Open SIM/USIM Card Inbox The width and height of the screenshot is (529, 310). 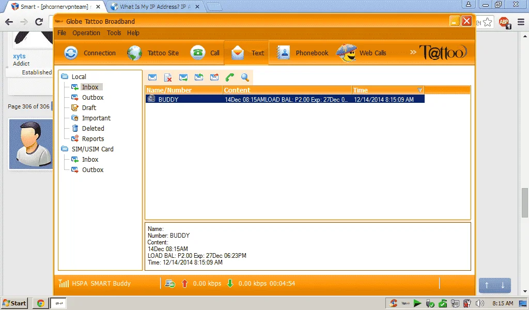[90, 159]
